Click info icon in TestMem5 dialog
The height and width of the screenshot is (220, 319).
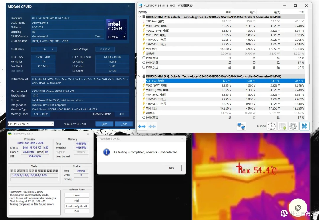pos(107,152)
